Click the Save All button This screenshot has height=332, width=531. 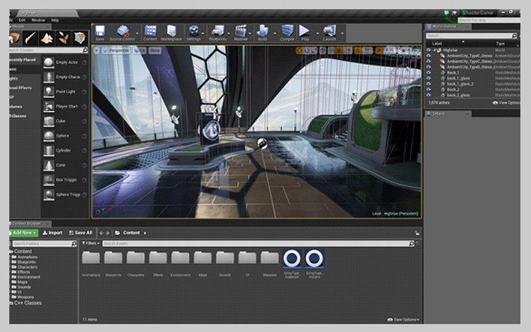tap(80, 233)
